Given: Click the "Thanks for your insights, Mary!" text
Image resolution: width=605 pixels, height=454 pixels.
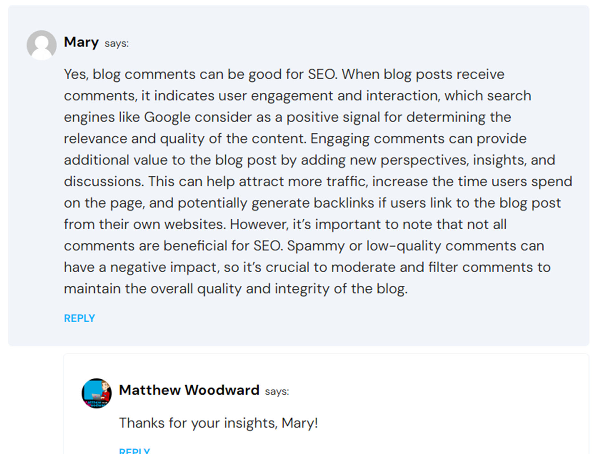Looking at the screenshot, I should tap(219, 423).
